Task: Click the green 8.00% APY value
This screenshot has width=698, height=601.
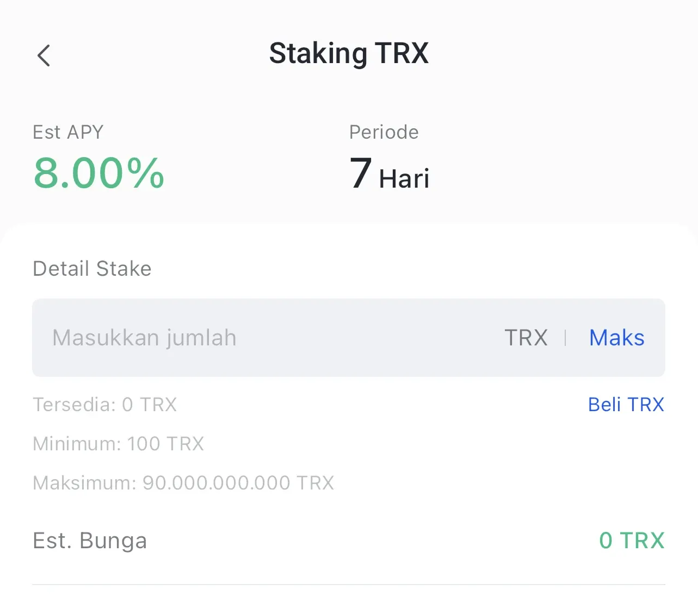Action: click(x=98, y=173)
